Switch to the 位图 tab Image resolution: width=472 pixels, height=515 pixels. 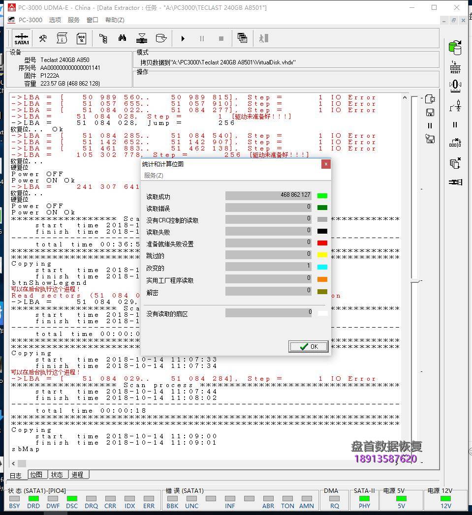coord(36,475)
